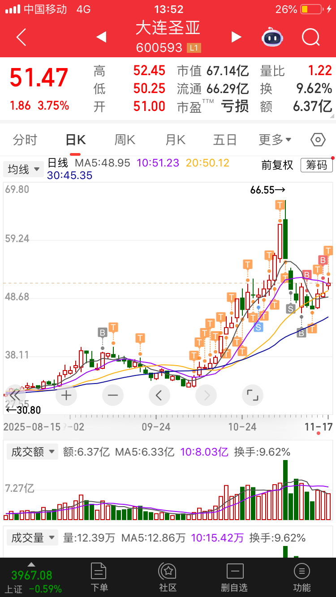Tap MA5:6.33亿 in turnover panel
Screen dimensions: 336x597
tap(145, 452)
